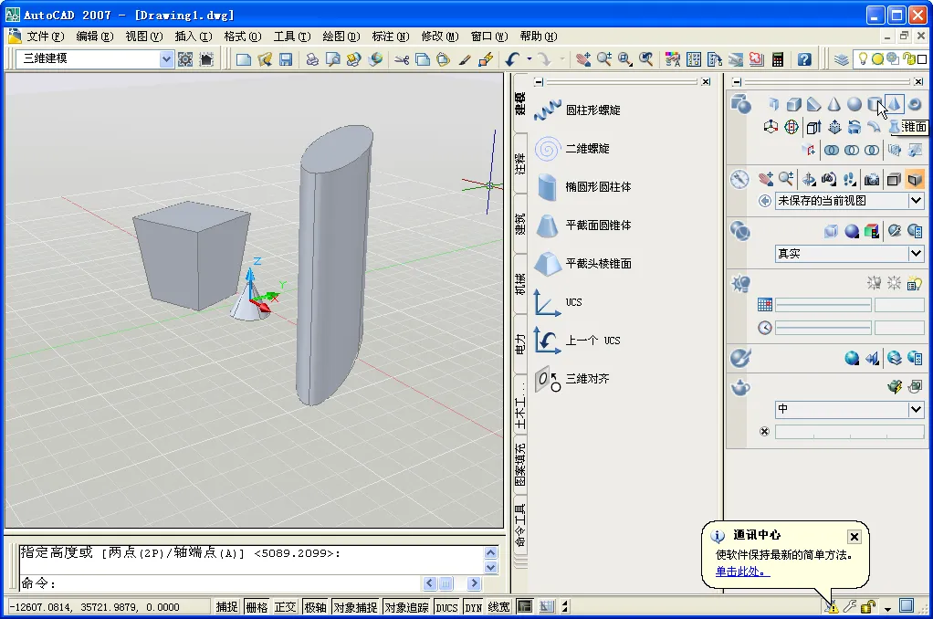Expand the 未保存的当前视图 view dropdown
Screen dimensions: 933x619
click(x=917, y=201)
